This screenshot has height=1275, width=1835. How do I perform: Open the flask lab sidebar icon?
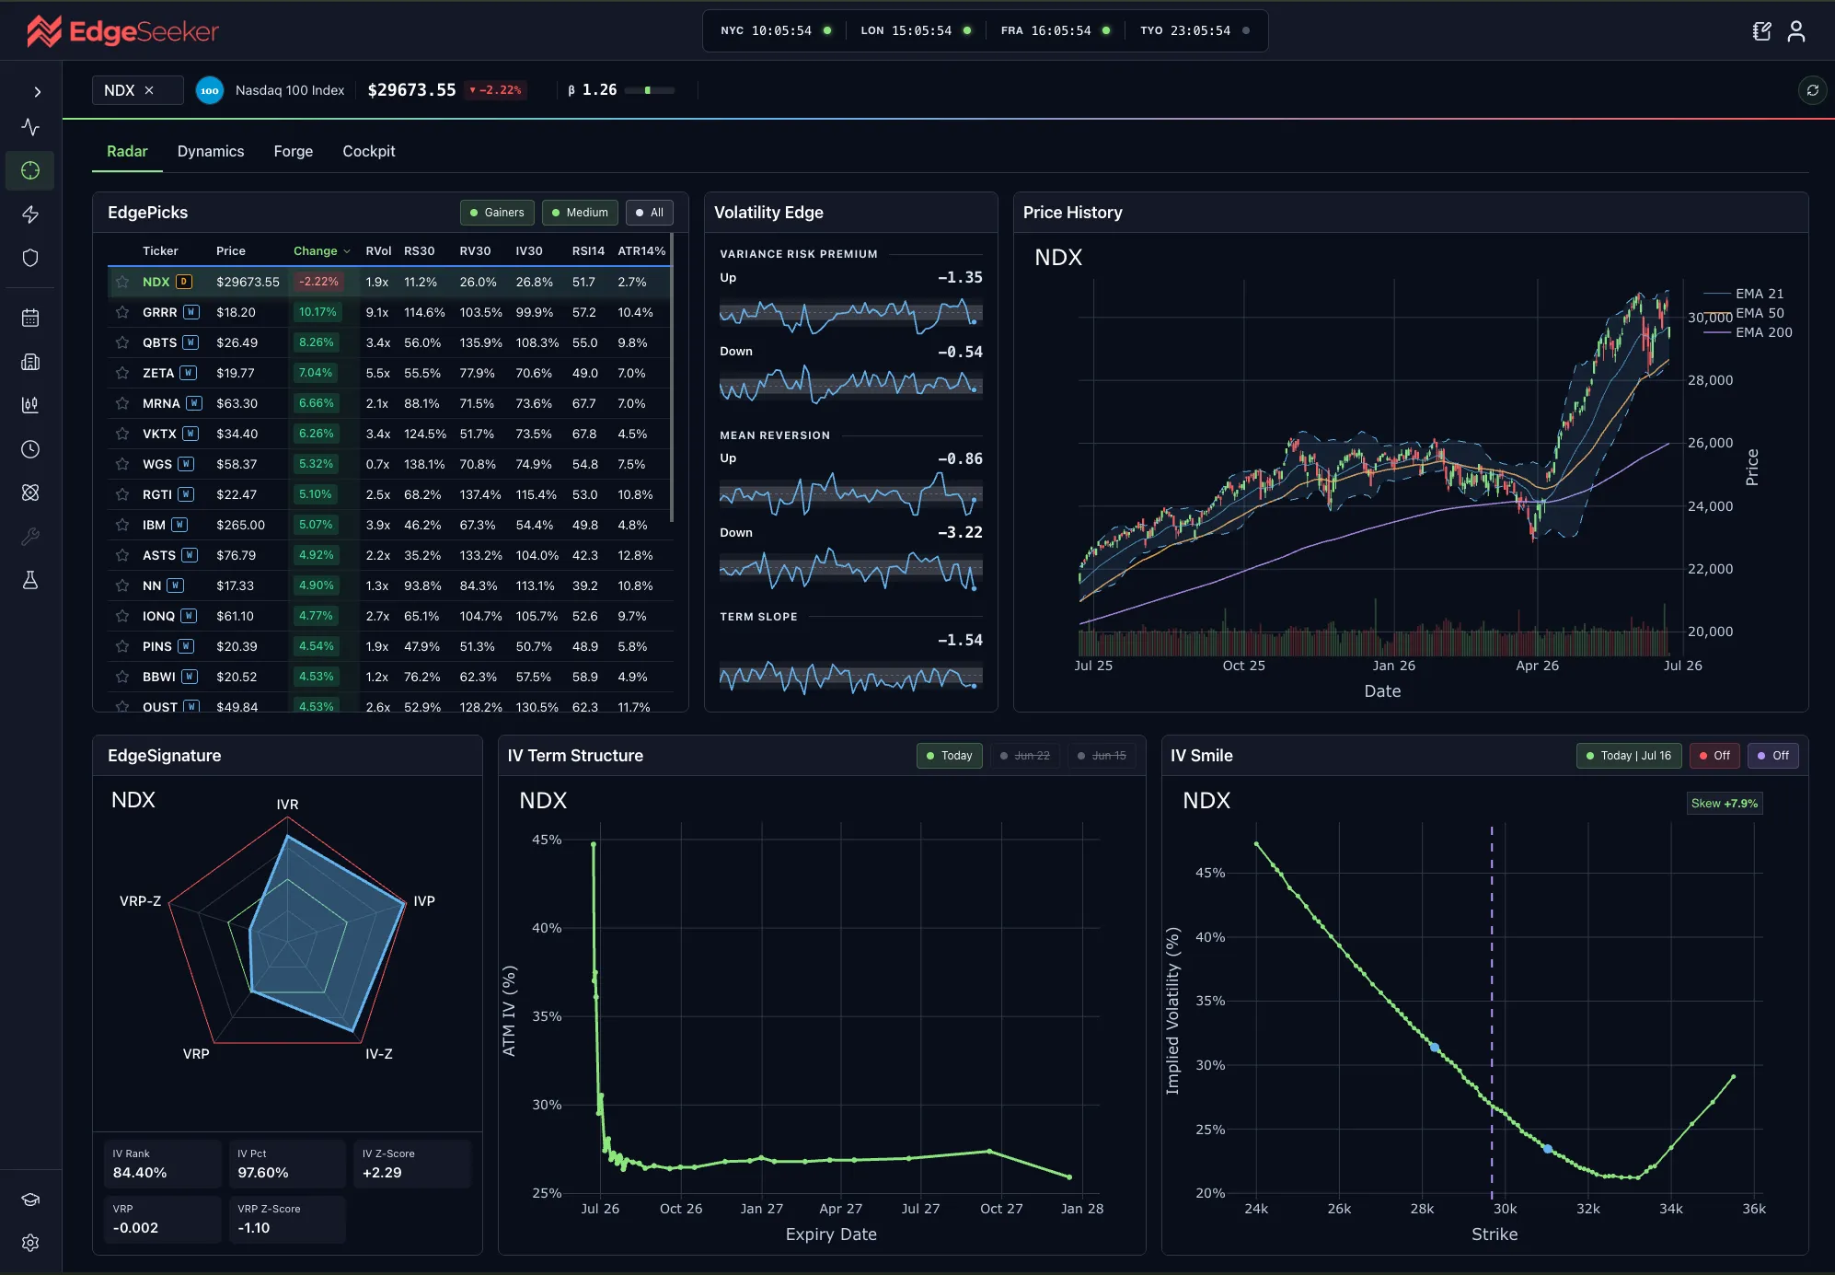point(30,580)
